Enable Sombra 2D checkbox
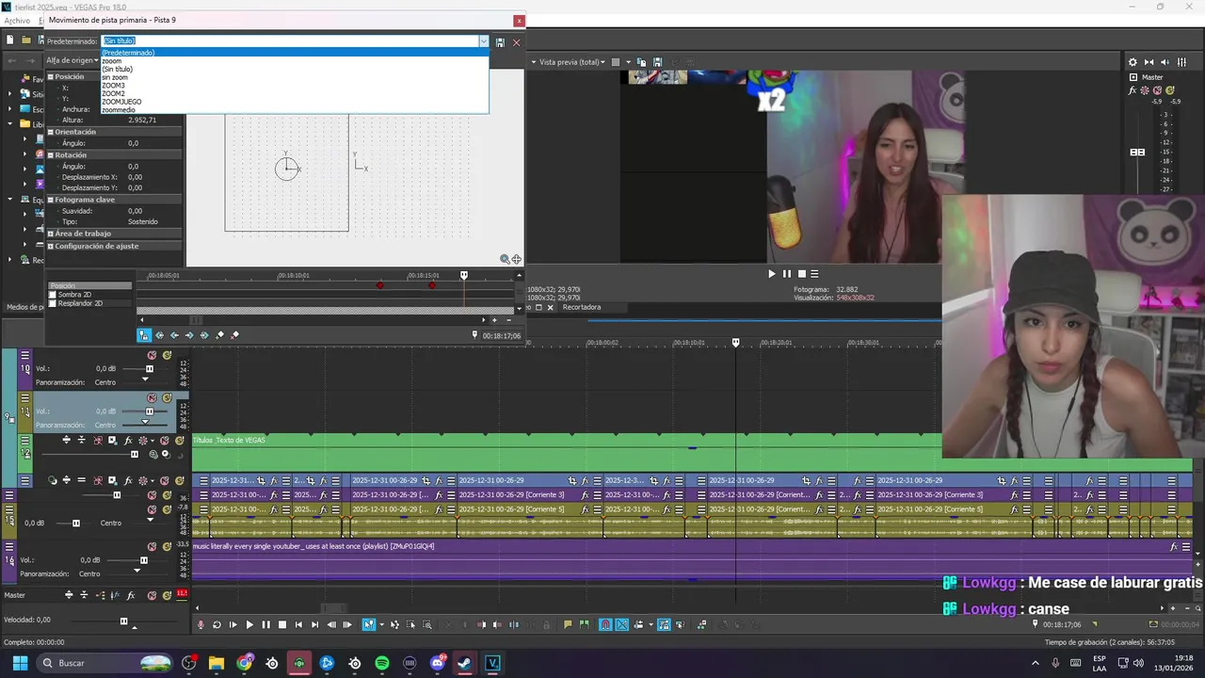 pos(53,295)
